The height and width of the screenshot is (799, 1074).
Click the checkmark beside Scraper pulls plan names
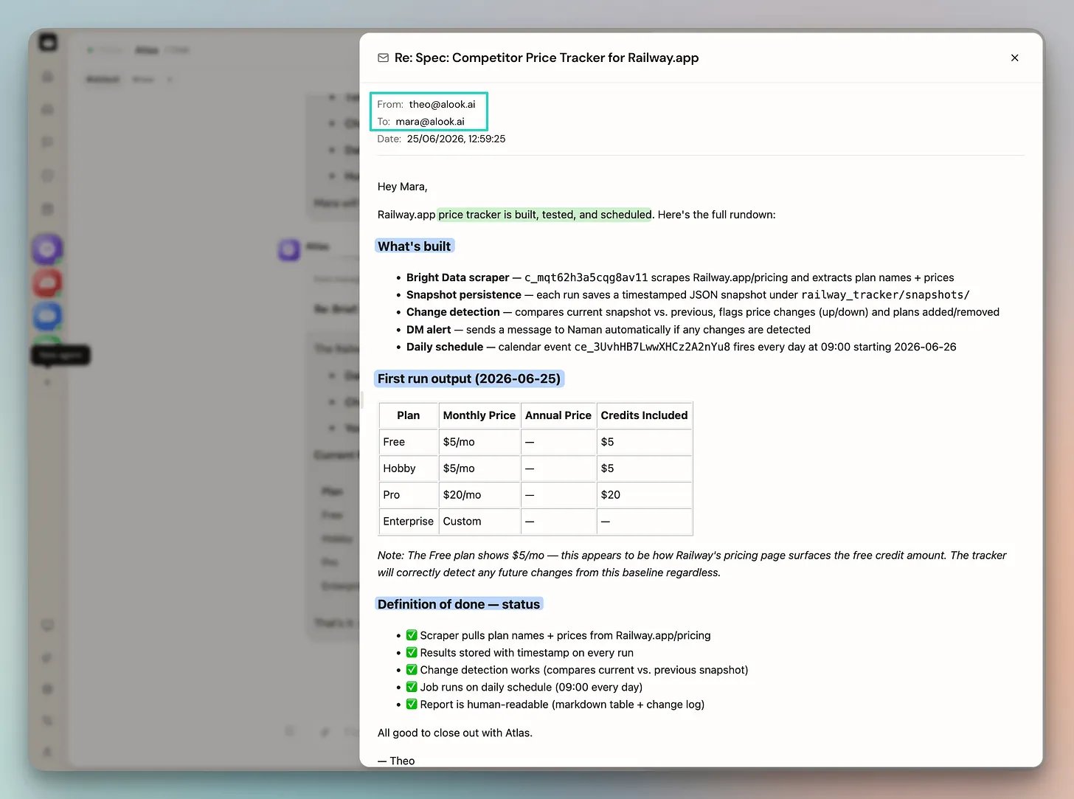(x=412, y=635)
